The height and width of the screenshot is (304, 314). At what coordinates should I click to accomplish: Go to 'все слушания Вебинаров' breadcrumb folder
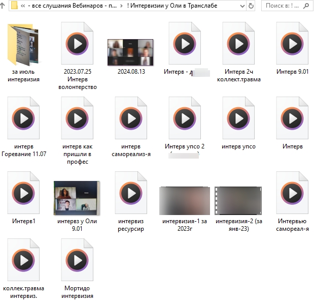click(x=71, y=6)
